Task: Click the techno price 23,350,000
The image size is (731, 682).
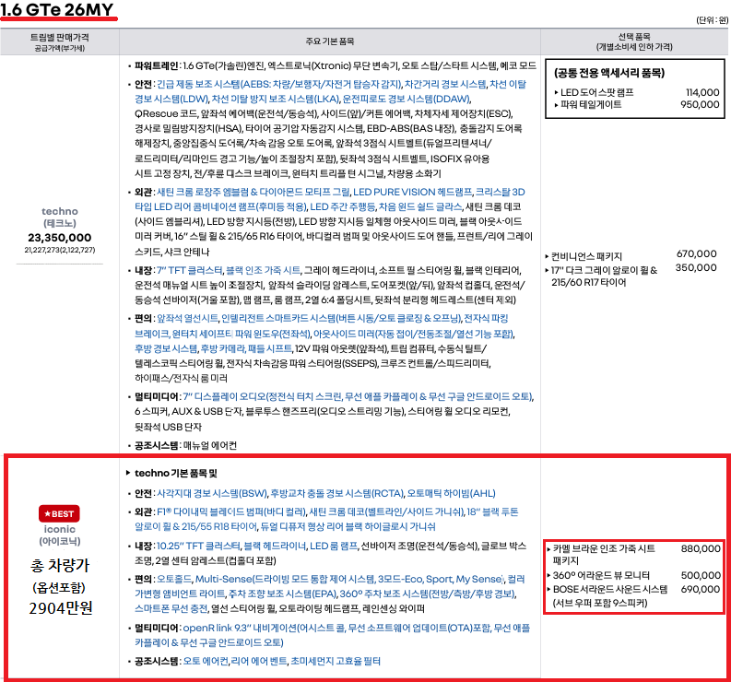Action: pyautogui.click(x=60, y=236)
